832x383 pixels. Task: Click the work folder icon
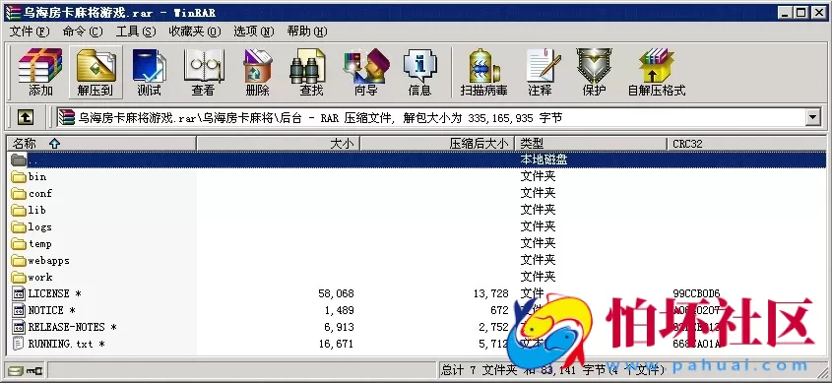click(19, 278)
